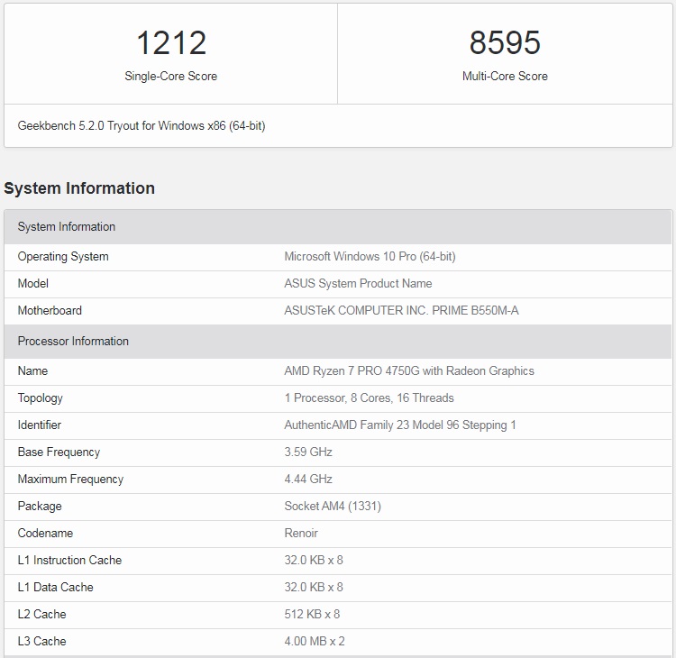Screen dimensions: 676x658
Task: Select the Socket AM4 (1331) package value
Action: click(x=333, y=507)
